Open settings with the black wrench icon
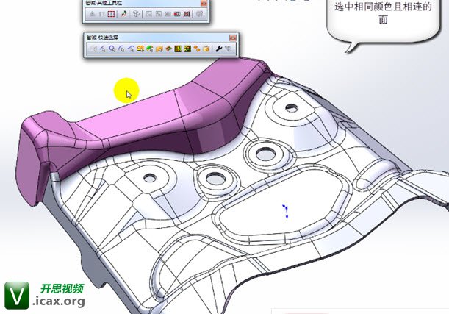The width and height of the screenshot is (449, 314). [218, 49]
